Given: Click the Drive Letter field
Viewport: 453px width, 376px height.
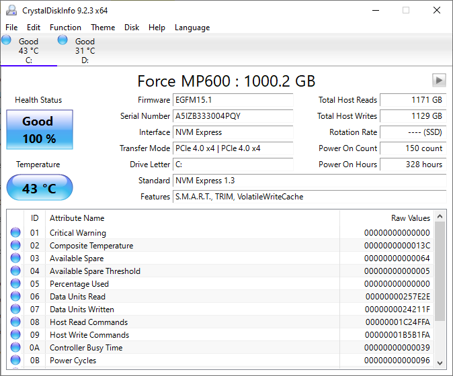Looking at the screenshot, I should coord(233,164).
